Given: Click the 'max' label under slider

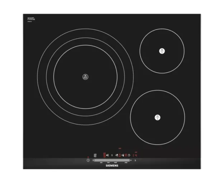Looking at the screenshot, I should click(x=126, y=162).
